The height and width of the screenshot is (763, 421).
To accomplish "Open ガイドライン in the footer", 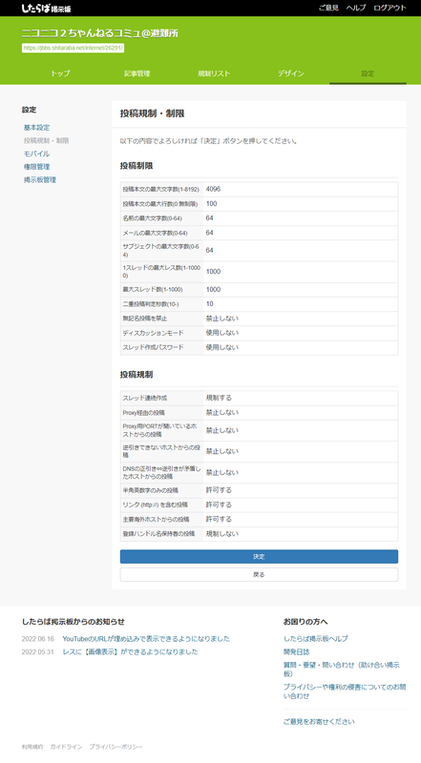I will point(66,747).
